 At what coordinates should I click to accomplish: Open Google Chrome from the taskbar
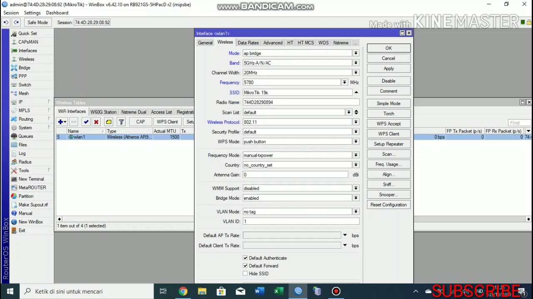[x=183, y=291]
